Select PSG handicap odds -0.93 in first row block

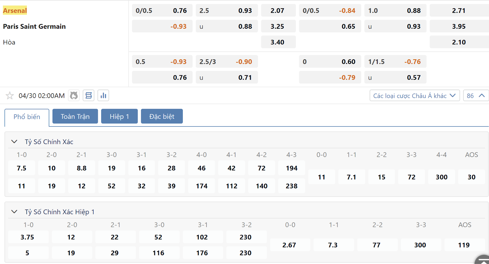162,26
